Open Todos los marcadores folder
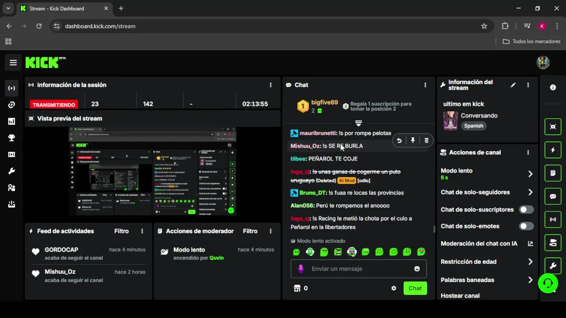Screen dimensions: 566x318 [532, 41]
